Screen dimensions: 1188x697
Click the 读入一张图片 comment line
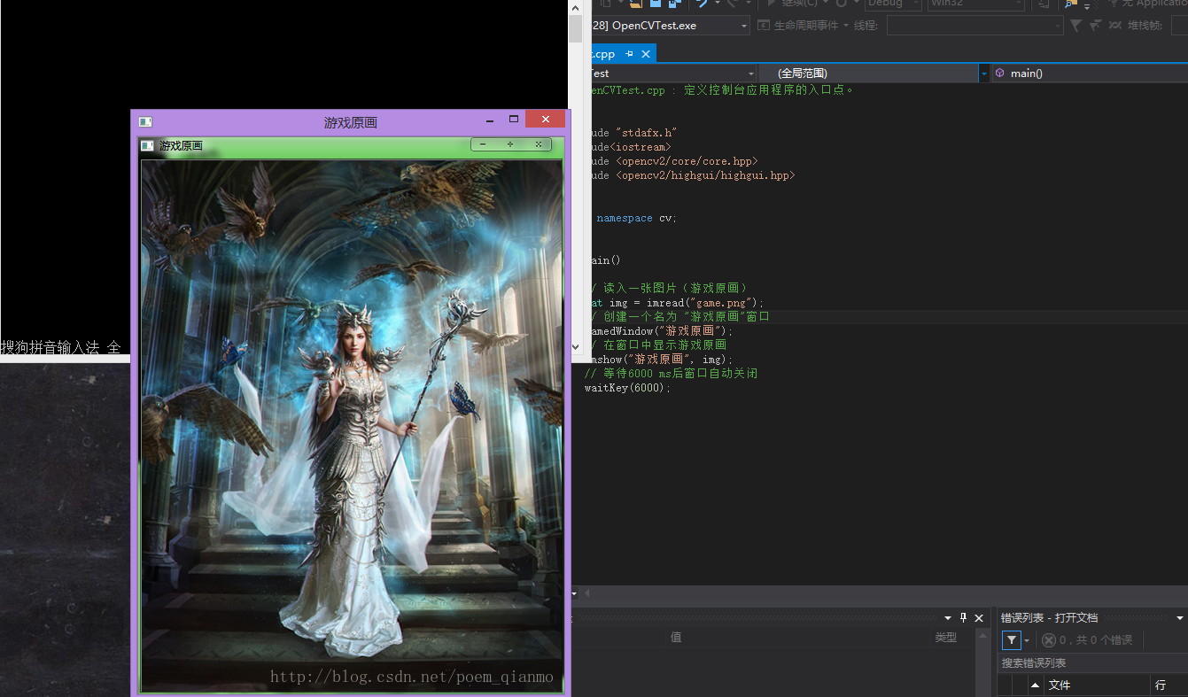click(671, 289)
